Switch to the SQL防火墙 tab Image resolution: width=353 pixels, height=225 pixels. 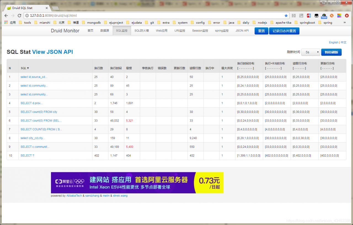(x=141, y=31)
